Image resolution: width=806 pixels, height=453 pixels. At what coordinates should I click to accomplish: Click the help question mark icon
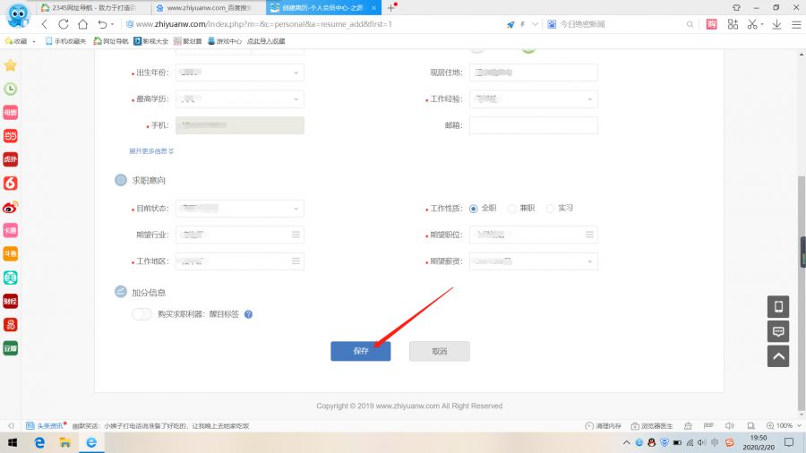click(248, 314)
